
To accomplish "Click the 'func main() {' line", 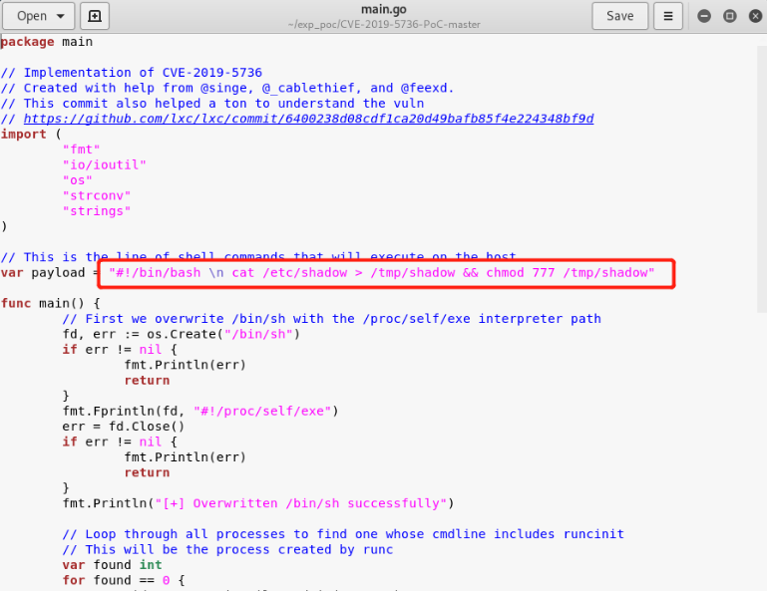I will (x=51, y=304).
